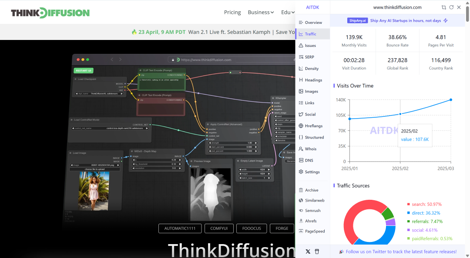470x258 pixels.
Task: Click the trash bin icon at panel bottom
Action: pos(317,251)
